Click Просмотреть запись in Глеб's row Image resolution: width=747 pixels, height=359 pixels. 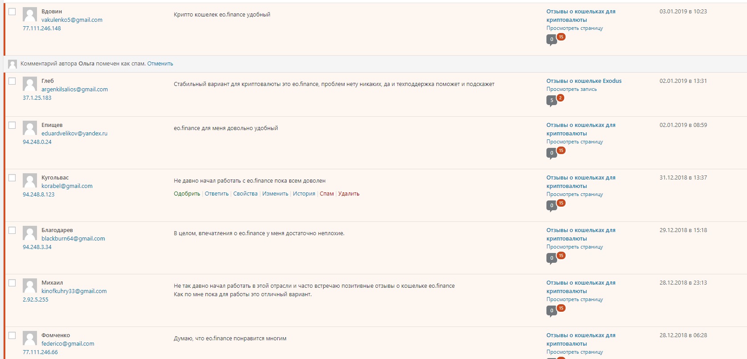[x=571, y=89]
